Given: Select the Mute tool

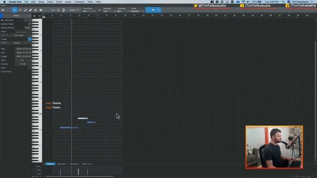Looking at the screenshot, I should tap(35, 10).
